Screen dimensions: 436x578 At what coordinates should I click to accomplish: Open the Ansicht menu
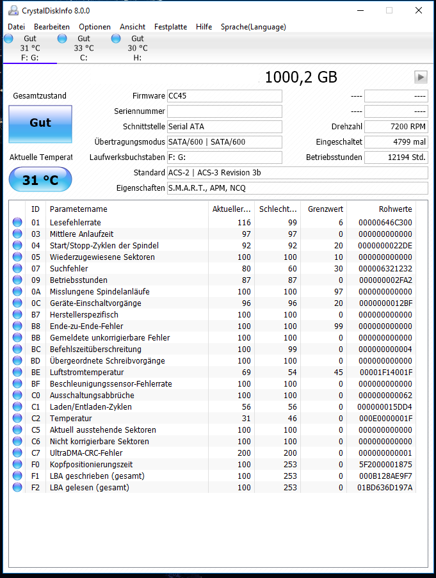click(x=133, y=27)
